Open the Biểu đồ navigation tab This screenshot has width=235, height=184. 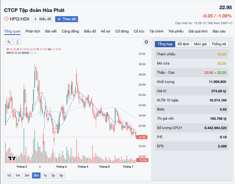coord(90,31)
